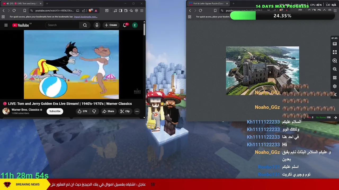339x190 pixels.
Task: Open Brave Shields lion icon in YouTube window
Action: 91,11
